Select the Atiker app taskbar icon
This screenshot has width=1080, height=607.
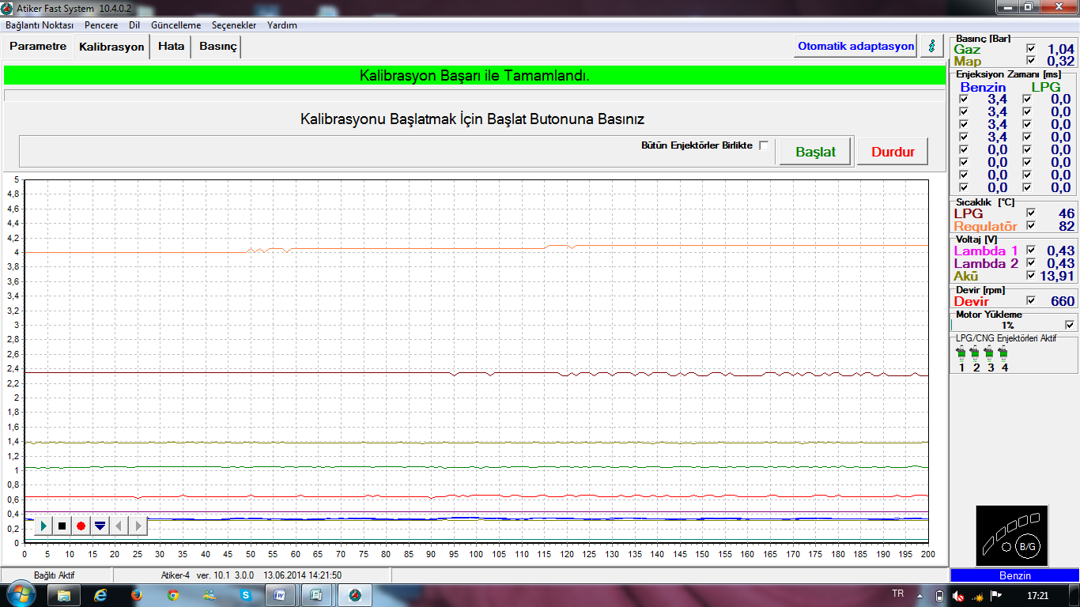click(x=355, y=594)
